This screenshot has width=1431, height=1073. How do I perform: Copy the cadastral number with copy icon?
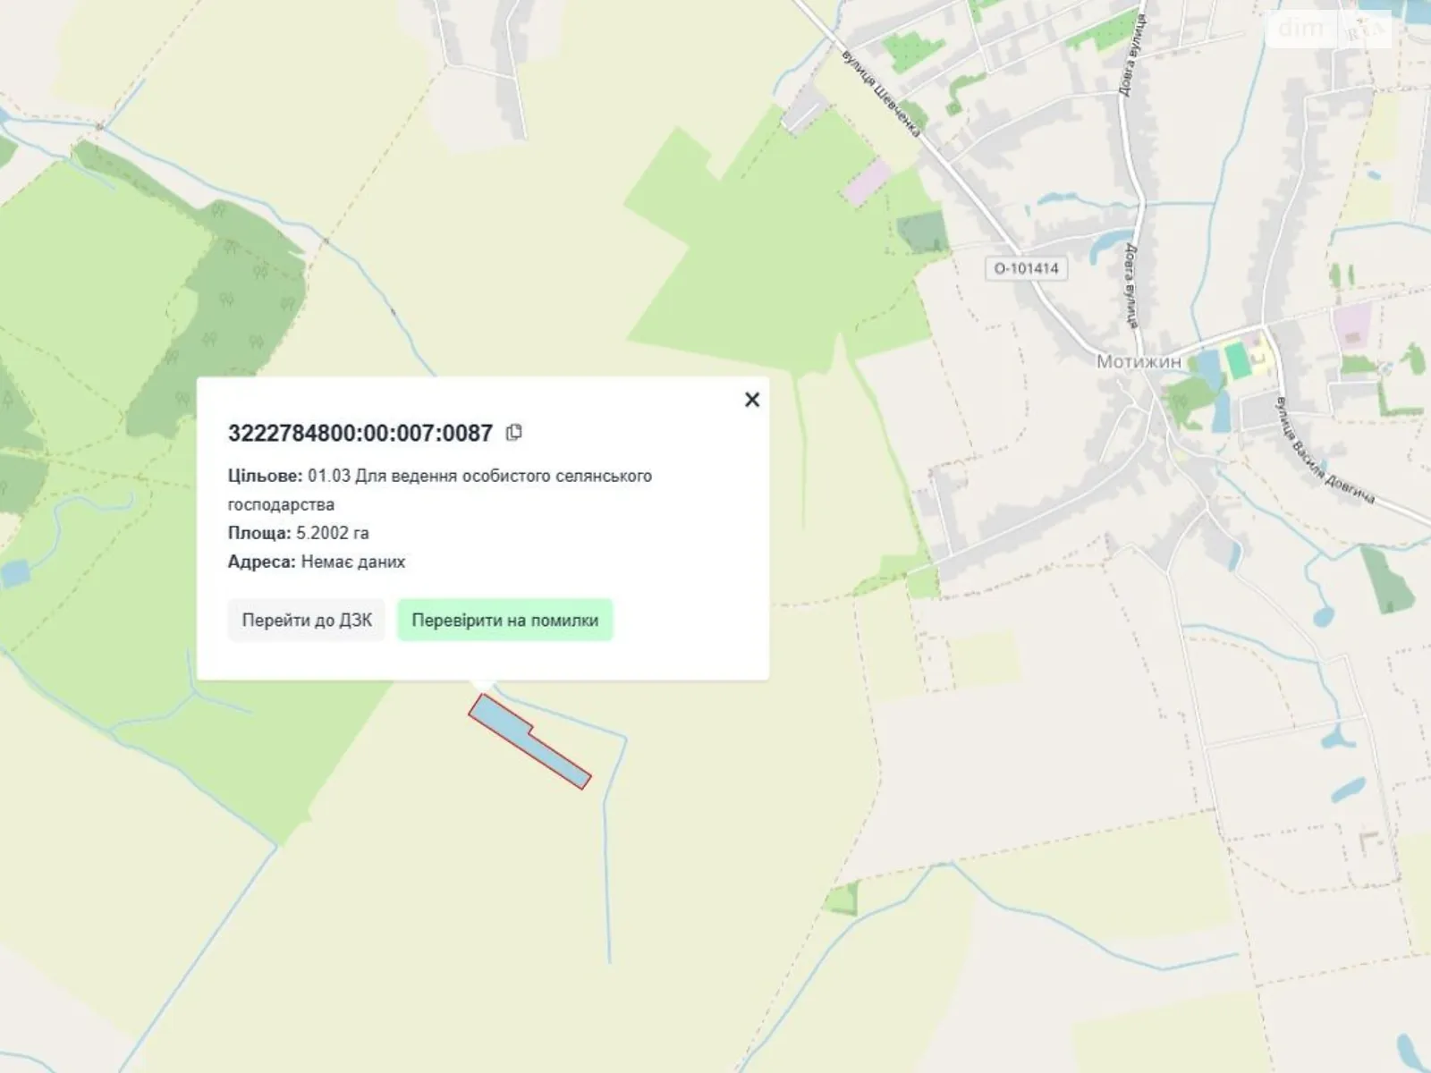513,433
